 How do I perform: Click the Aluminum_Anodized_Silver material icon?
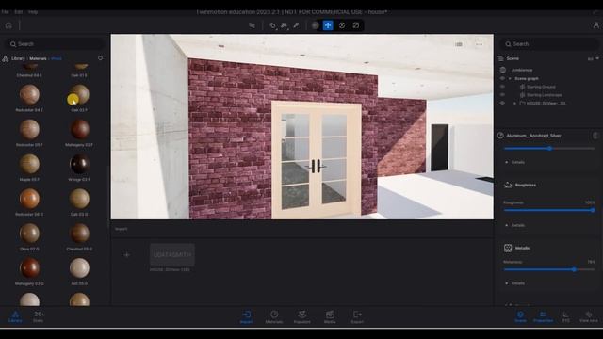click(x=500, y=136)
